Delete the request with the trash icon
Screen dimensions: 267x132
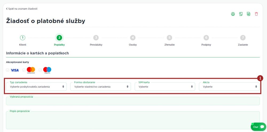tap(256, 14)
